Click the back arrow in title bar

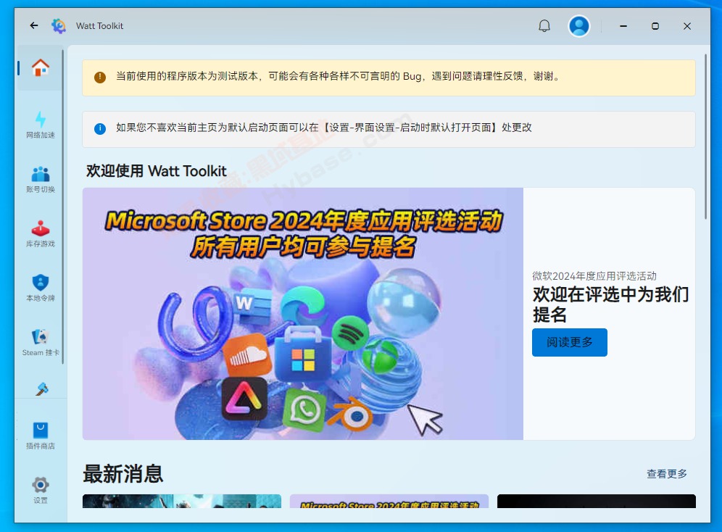[33, 26]
